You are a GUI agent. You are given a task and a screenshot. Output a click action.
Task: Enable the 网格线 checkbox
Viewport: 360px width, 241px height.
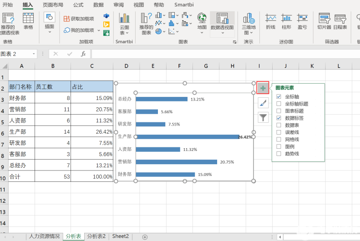(279, 139)
